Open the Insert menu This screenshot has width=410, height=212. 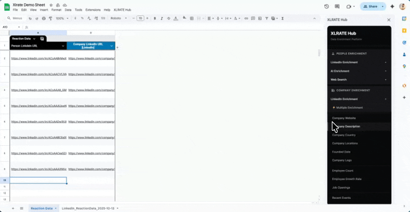(x=44, y=10)
